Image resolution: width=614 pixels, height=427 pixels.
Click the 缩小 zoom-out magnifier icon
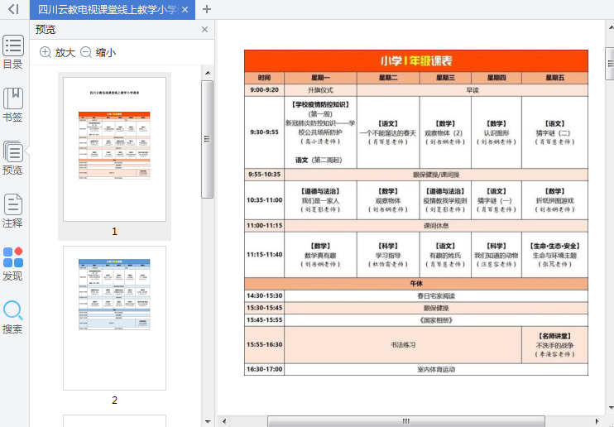tap(86, 52)
